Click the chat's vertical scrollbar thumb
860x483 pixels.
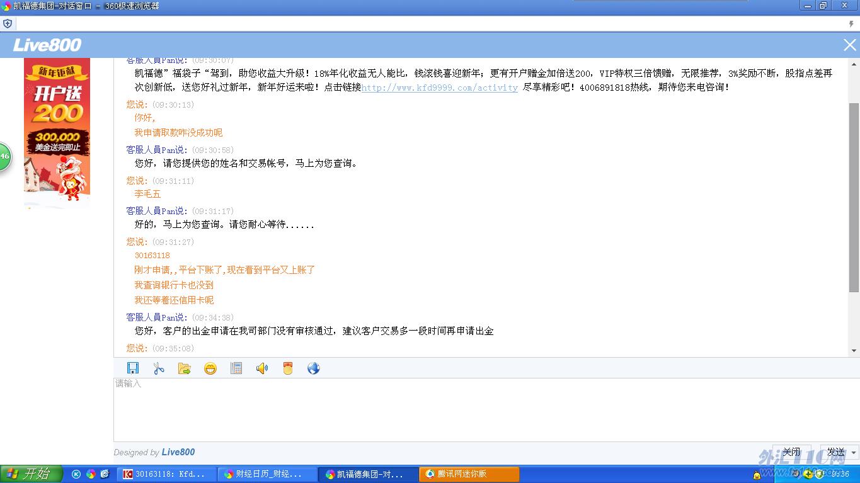tap(854, 198)
